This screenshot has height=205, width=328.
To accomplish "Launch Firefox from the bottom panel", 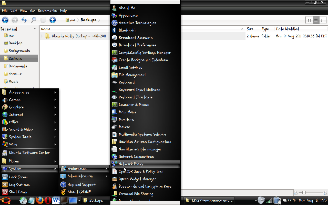I will pos(39,200).
